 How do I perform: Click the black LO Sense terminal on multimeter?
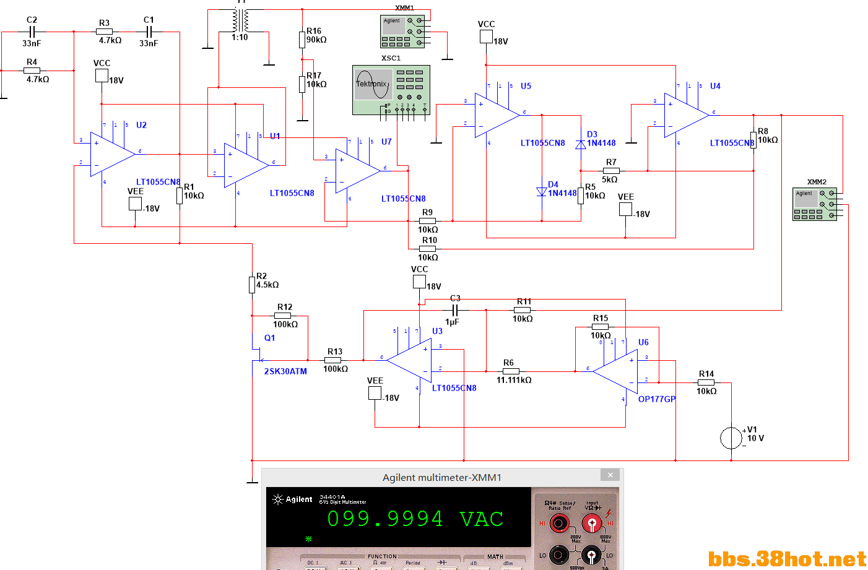pyautogui.click(x=559, y=555)
